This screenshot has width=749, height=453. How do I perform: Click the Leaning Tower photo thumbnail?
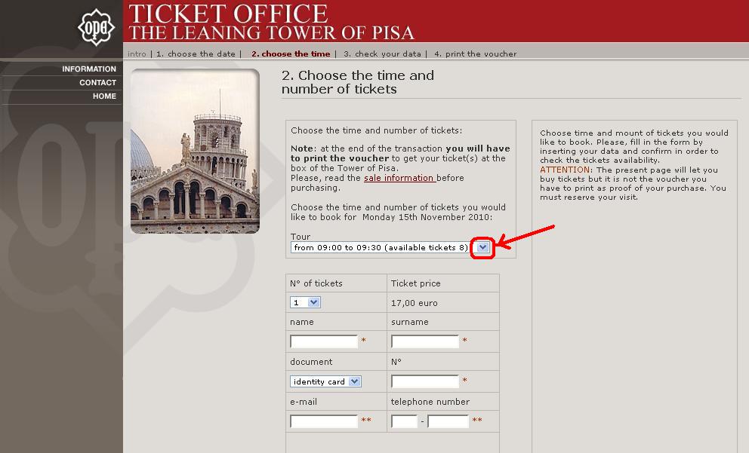tap(195, 151)
